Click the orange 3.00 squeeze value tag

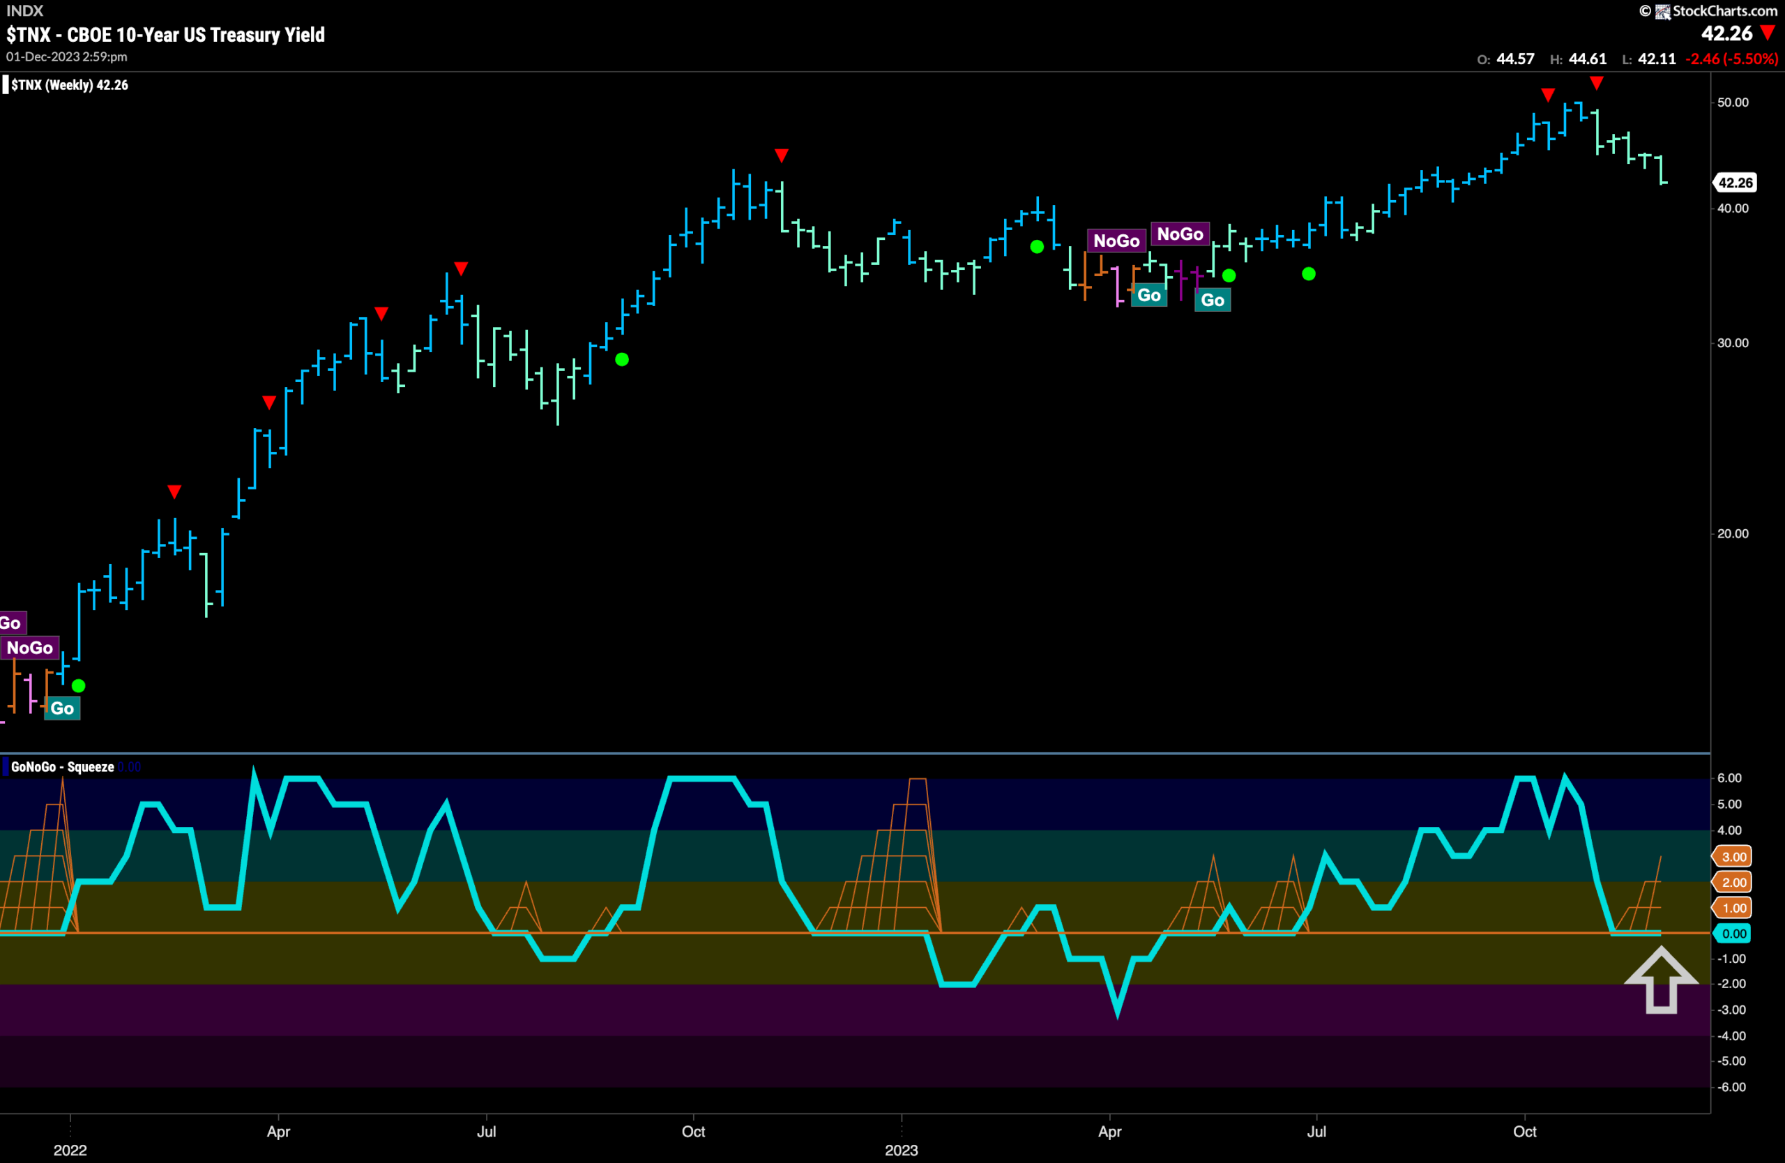coord(1733,856)
